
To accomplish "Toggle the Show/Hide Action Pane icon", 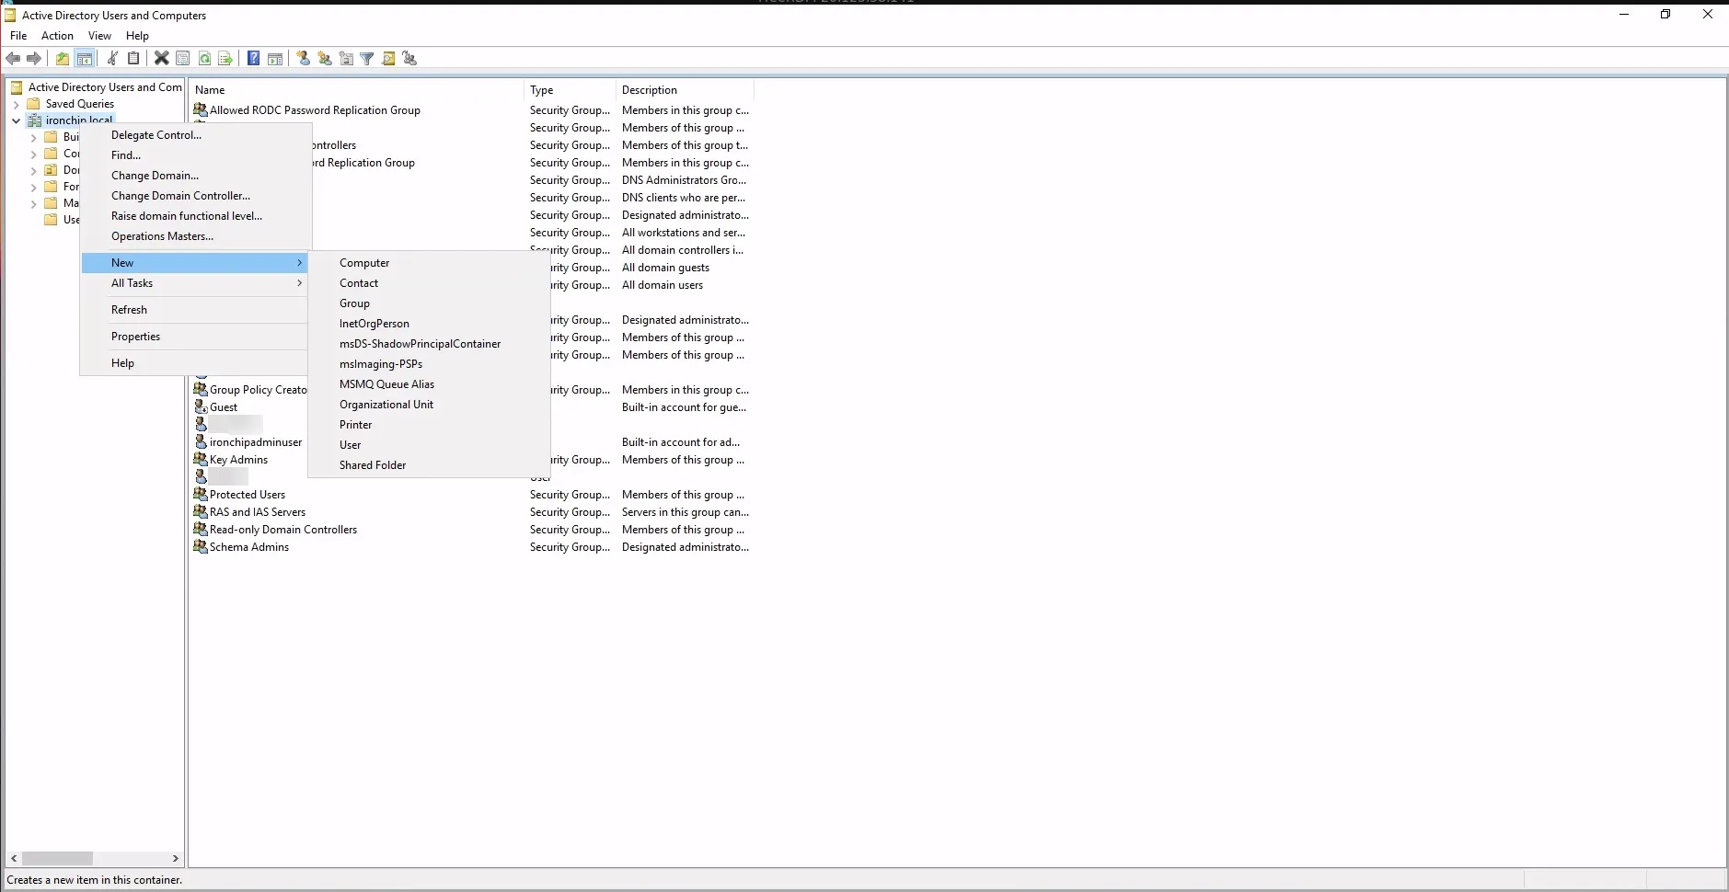I will pos(275,59).
